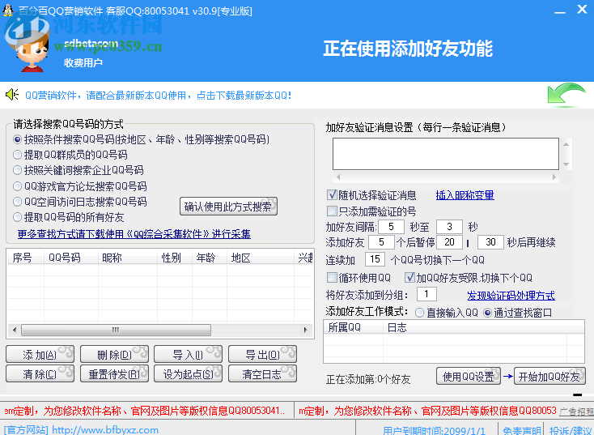
Task: Minimize the application window
Action: tap(560, 11)
